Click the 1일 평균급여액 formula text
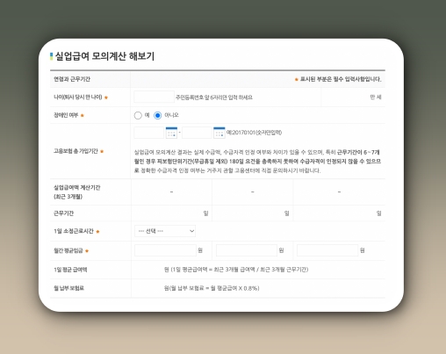446x354 pixels. pyautogui.click(x=236, y=270)
